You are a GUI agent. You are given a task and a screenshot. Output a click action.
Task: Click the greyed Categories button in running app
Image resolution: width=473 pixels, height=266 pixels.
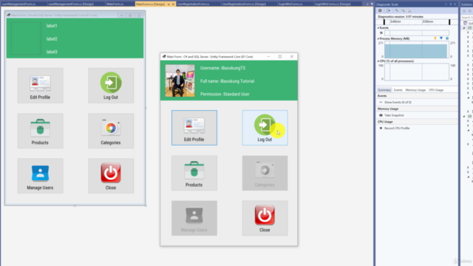[265, 173]
